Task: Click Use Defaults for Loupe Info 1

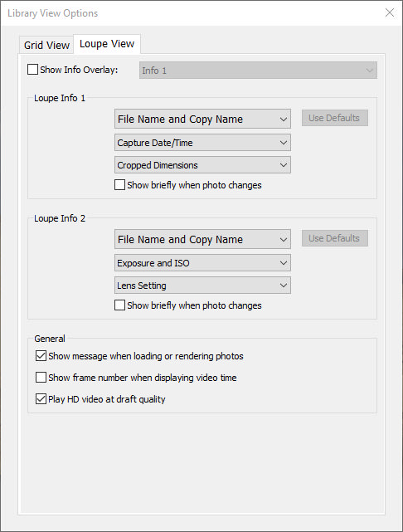Action: coord(334,118)
